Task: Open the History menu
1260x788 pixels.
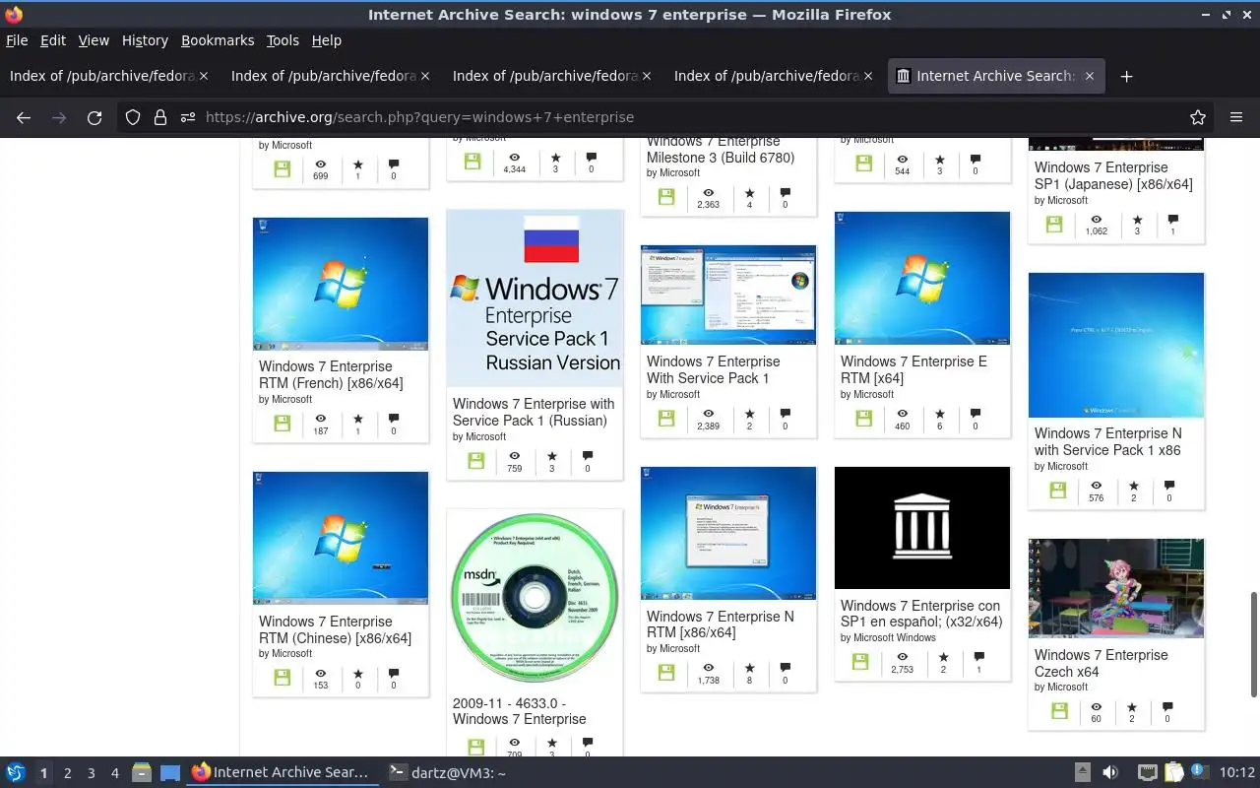Action: (x=145, y=40)
